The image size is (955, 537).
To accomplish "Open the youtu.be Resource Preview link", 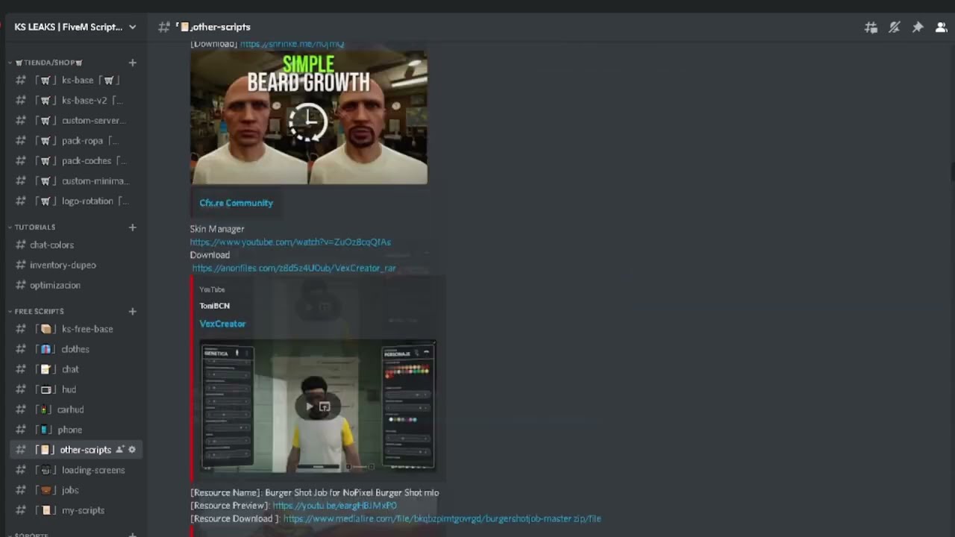I will tap(334, 506).
